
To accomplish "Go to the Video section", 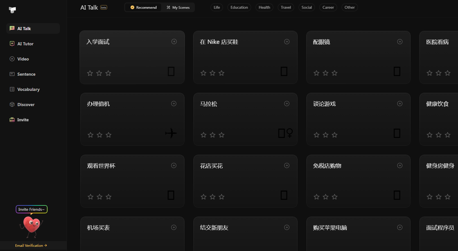I will pyautogui.click(x=33, y=59).
